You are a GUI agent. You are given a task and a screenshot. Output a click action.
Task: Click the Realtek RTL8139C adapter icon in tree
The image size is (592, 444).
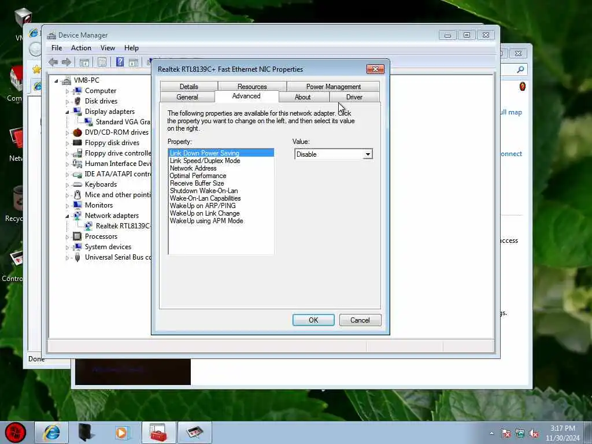click(88, 226)
